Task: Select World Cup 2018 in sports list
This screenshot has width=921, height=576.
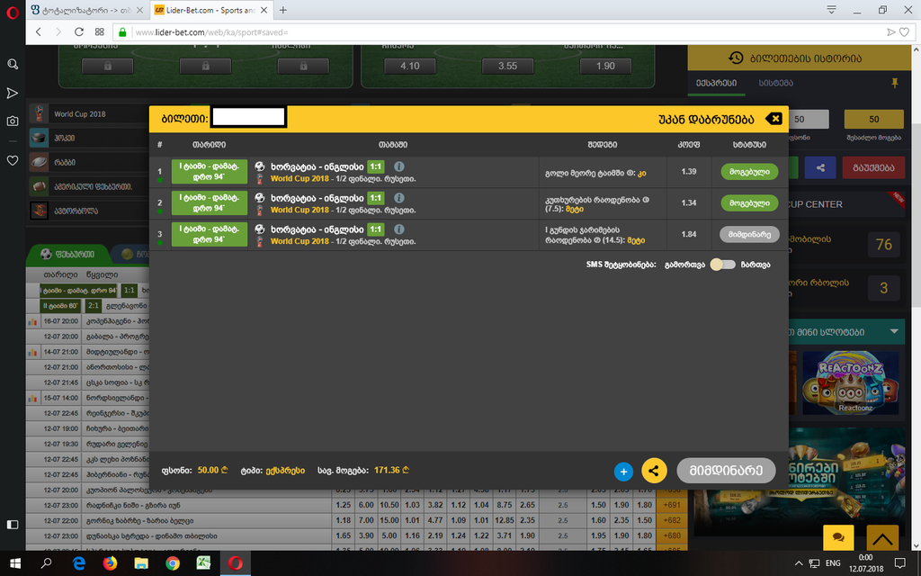Action: point(88,114)
